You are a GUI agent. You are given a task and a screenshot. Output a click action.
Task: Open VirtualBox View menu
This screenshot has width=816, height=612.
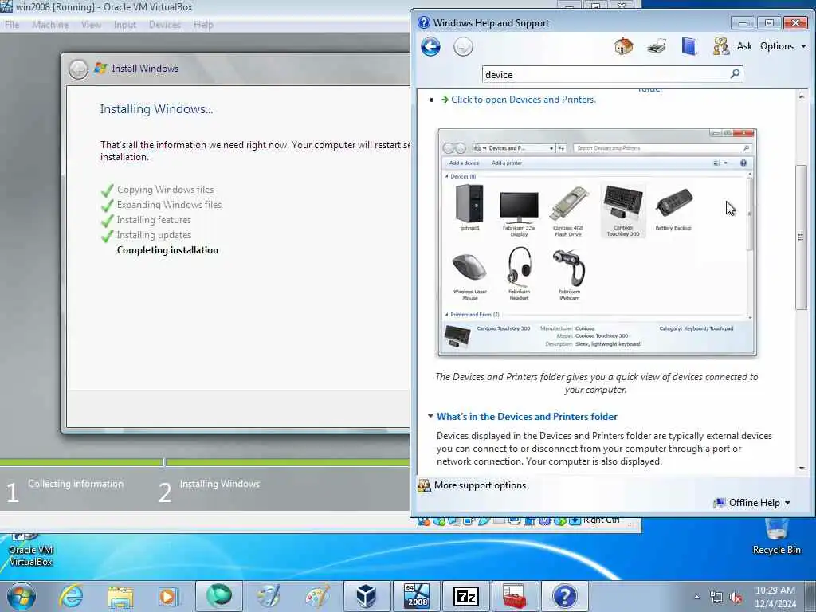(x=91, y=25)
